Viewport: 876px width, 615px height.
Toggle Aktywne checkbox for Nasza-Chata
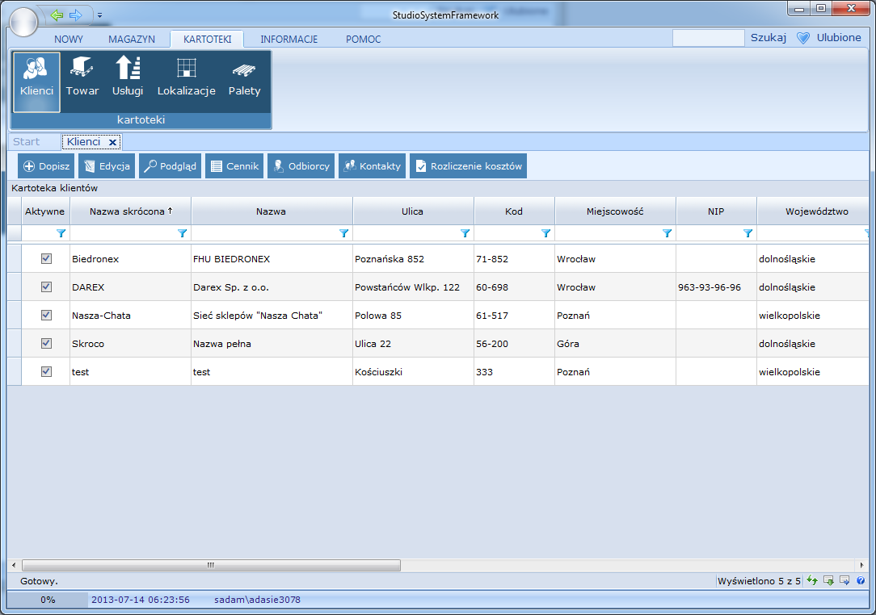tap(46, 315)
